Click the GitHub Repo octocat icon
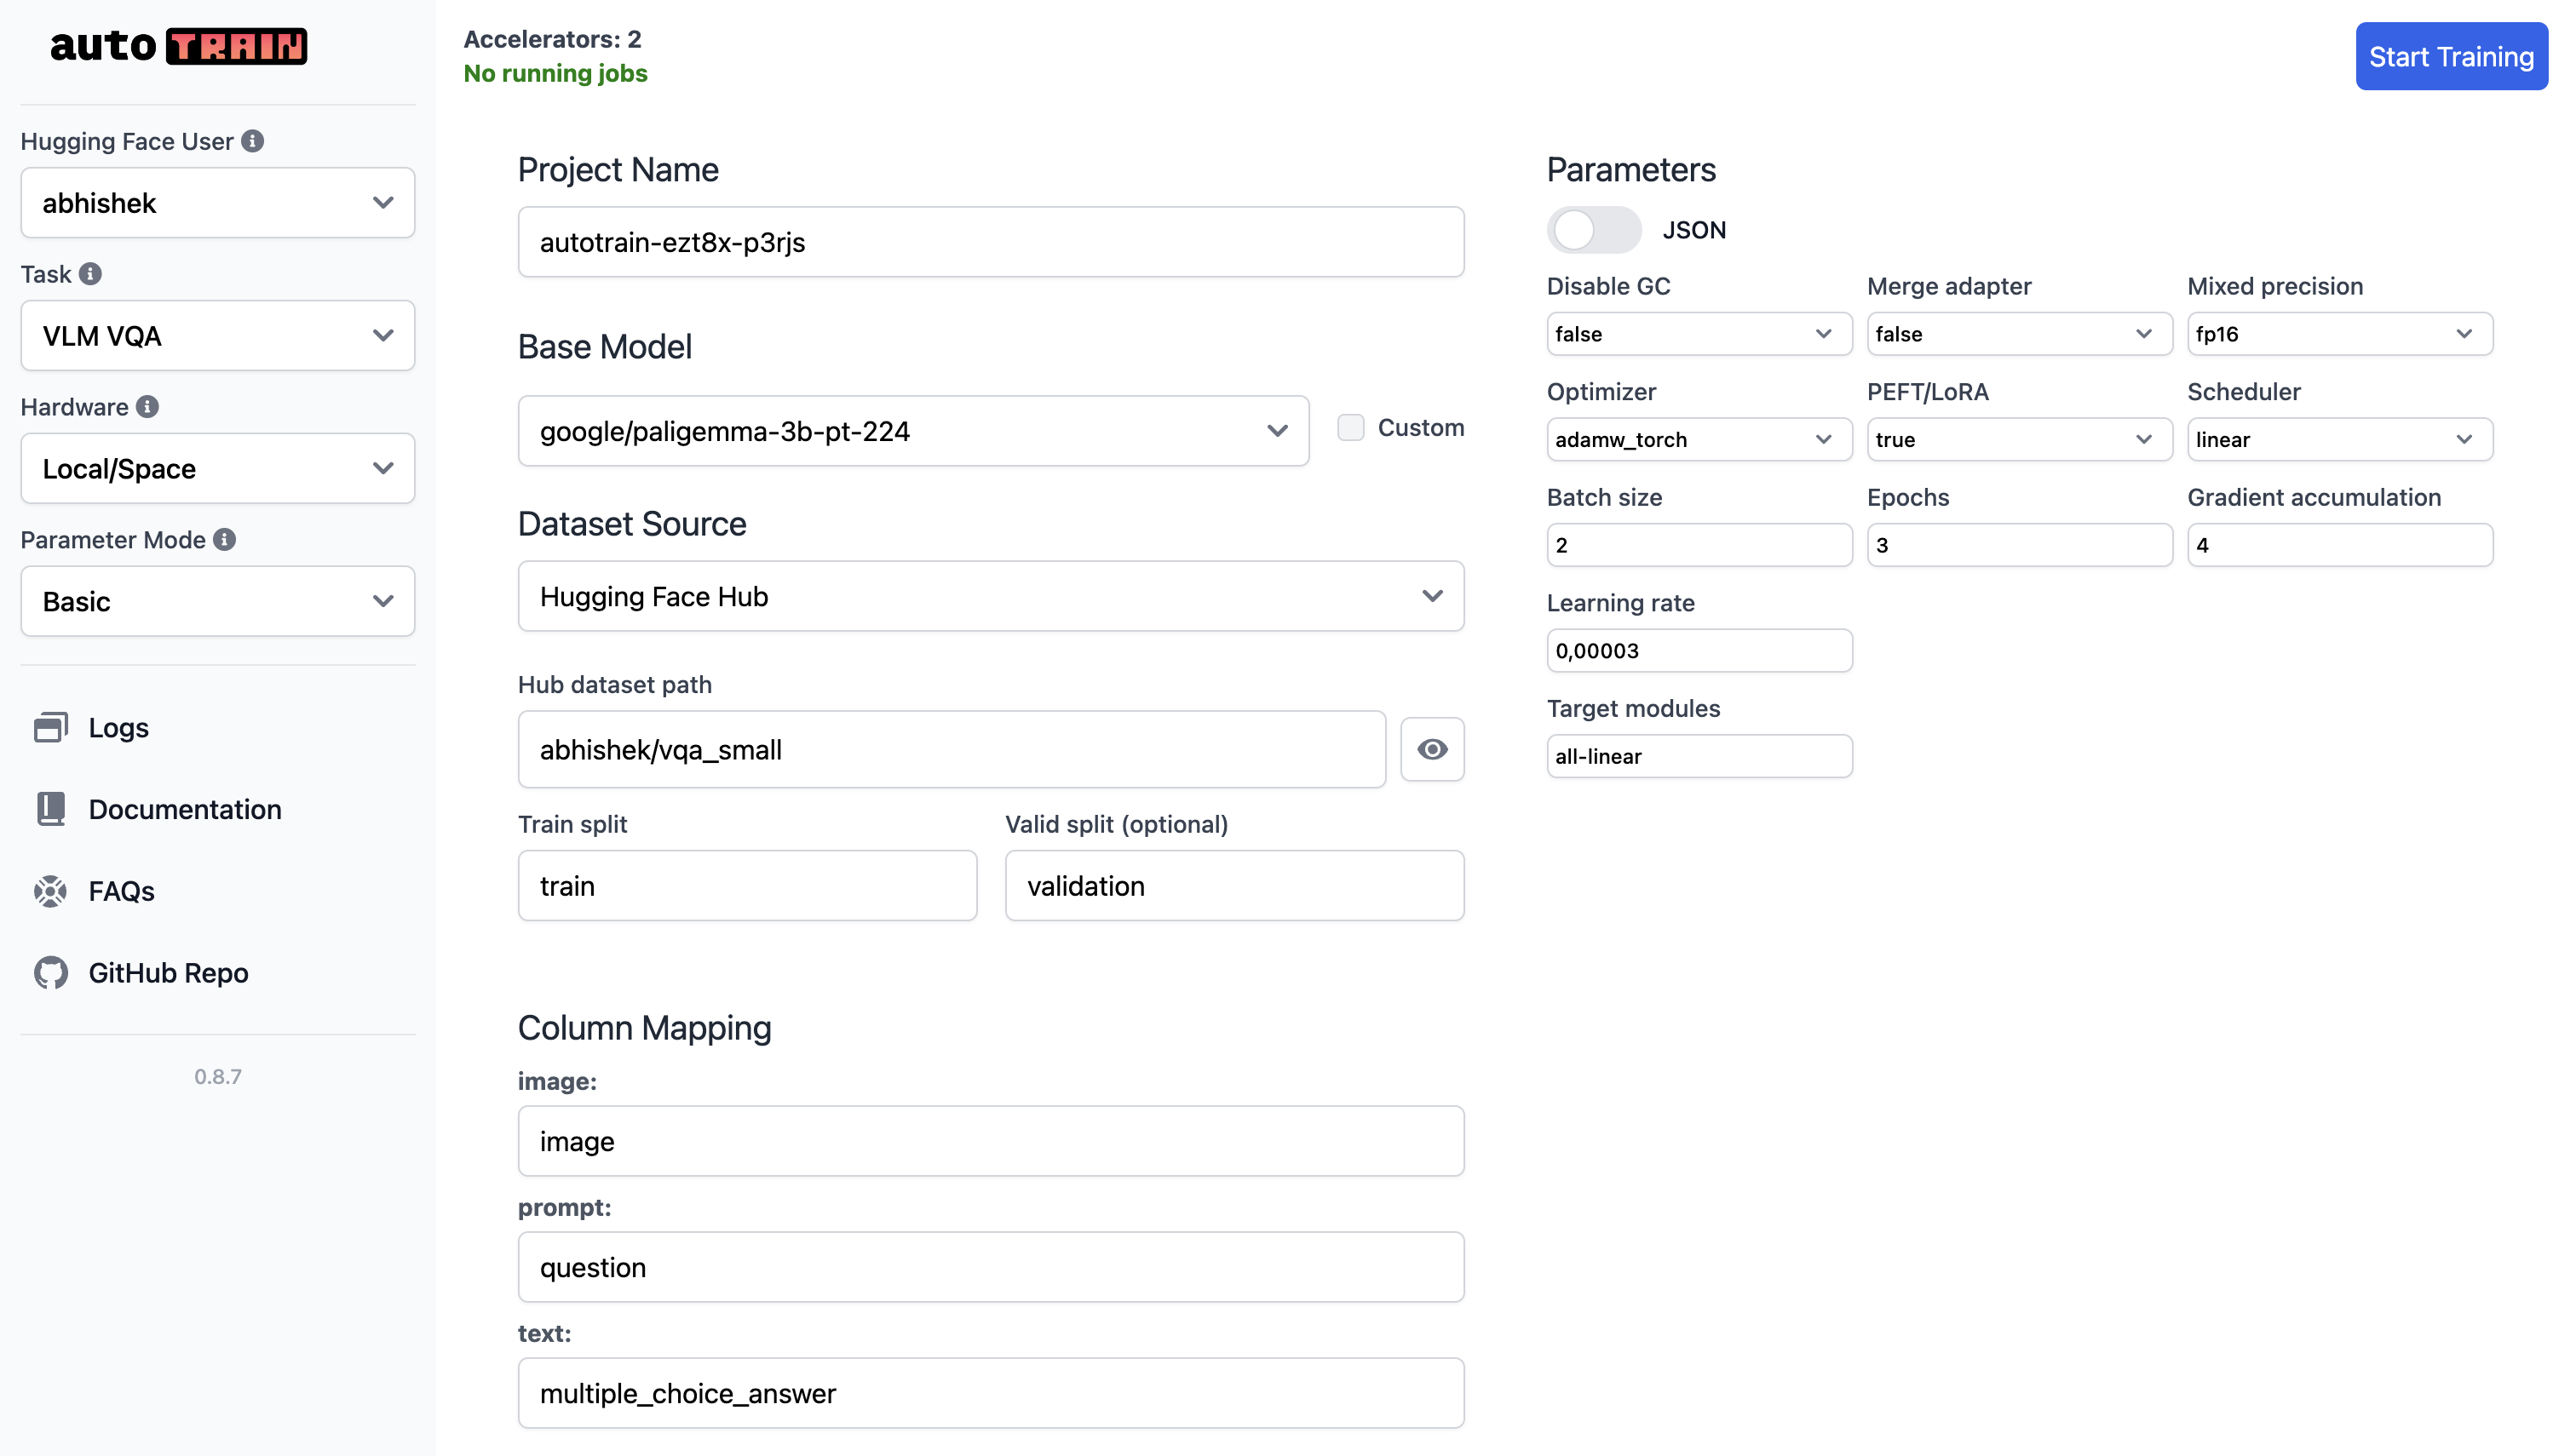This screenshot has width=2576, height=1456. [50, 973]
